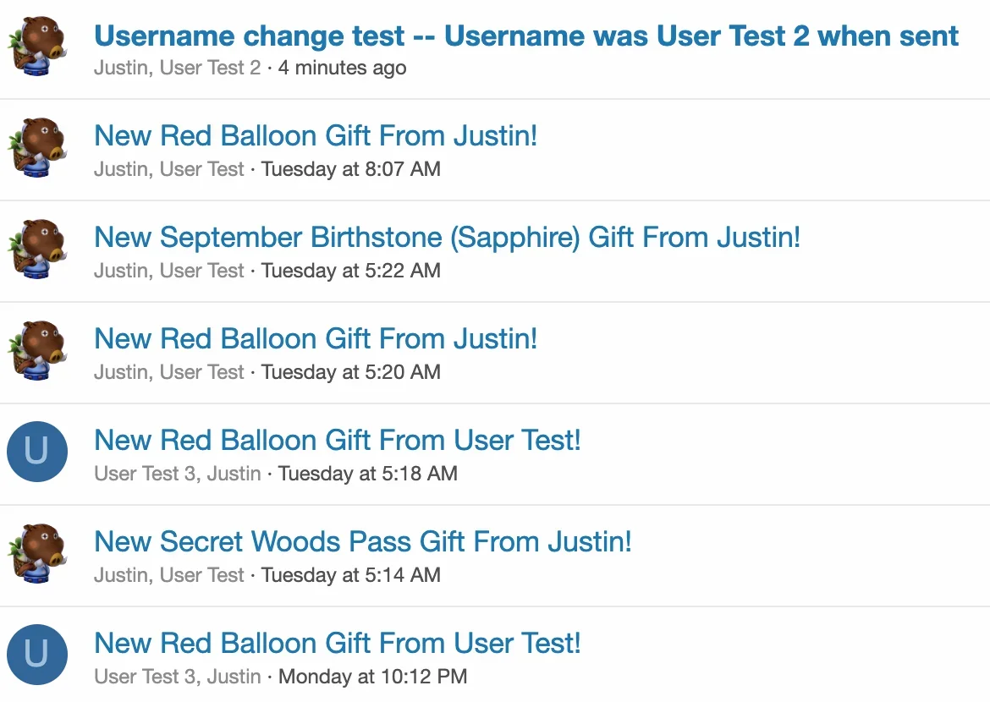Click 'Tuesday at 5:14 AM' timestamp

[x=351, y=575]
